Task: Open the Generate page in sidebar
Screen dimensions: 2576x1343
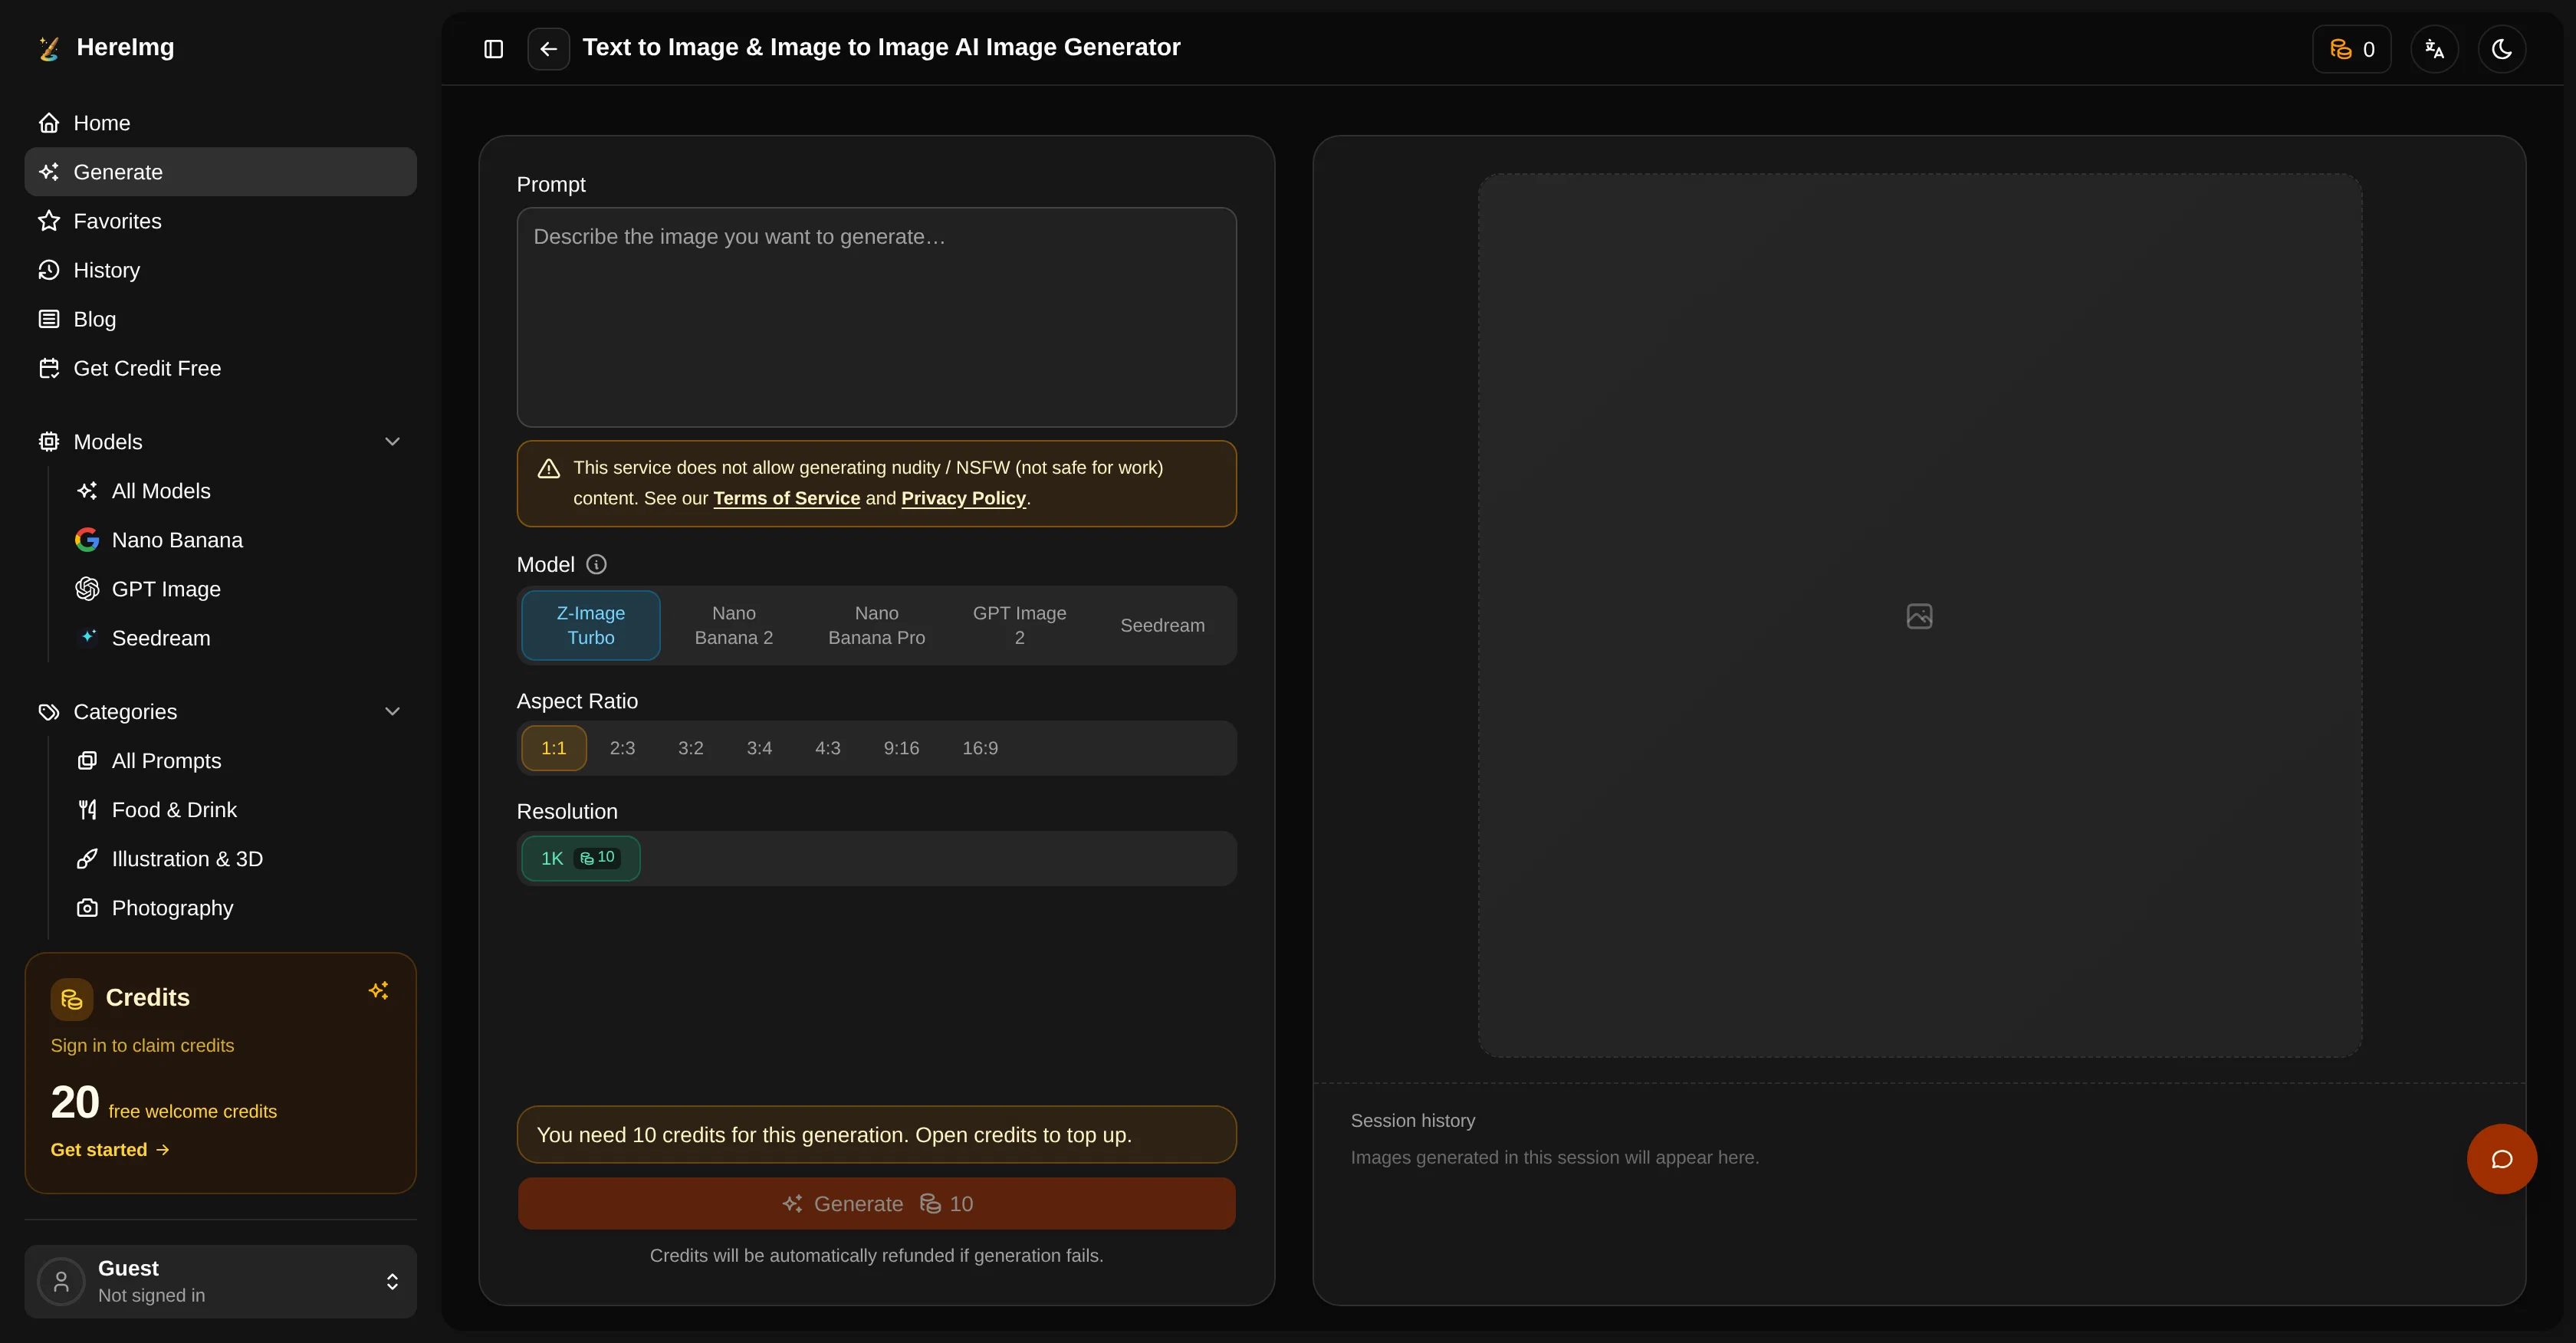Action: pos(220,172)
